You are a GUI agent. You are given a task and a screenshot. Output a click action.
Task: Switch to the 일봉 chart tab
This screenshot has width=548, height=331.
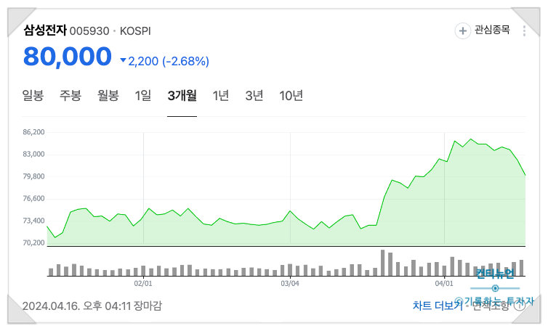33,95
